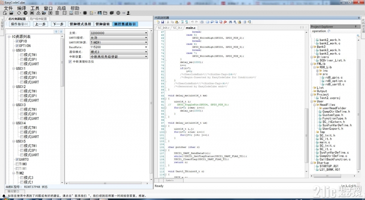Viewport: 365px width, 200px height.
Task: Click the 下一步 button
Action: tap(58, 24)
